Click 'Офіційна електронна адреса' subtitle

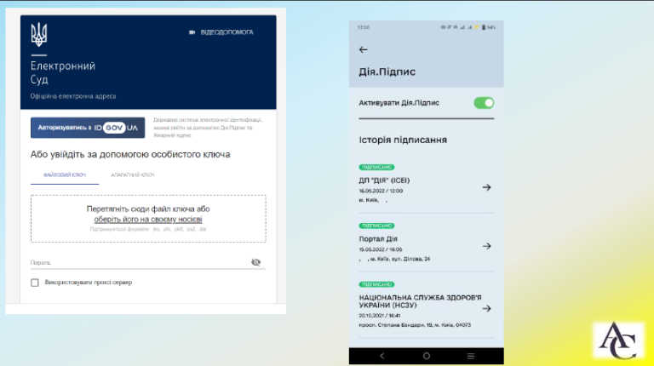click(73, 96)
